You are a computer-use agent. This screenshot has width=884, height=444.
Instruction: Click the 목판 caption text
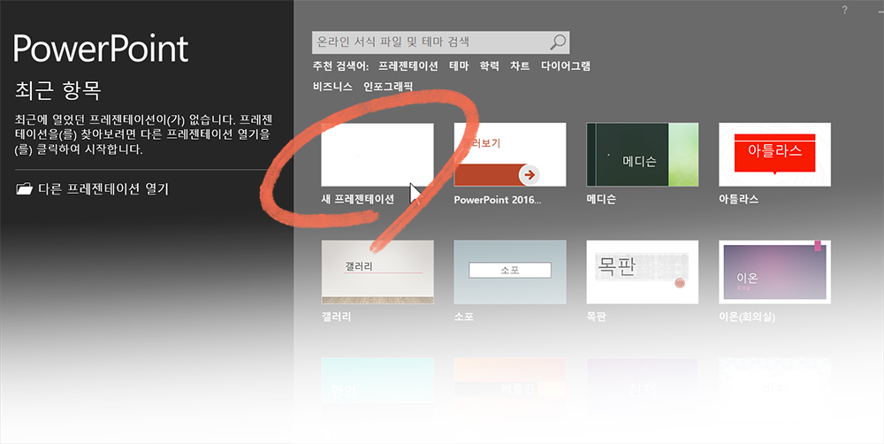(596, 317)
